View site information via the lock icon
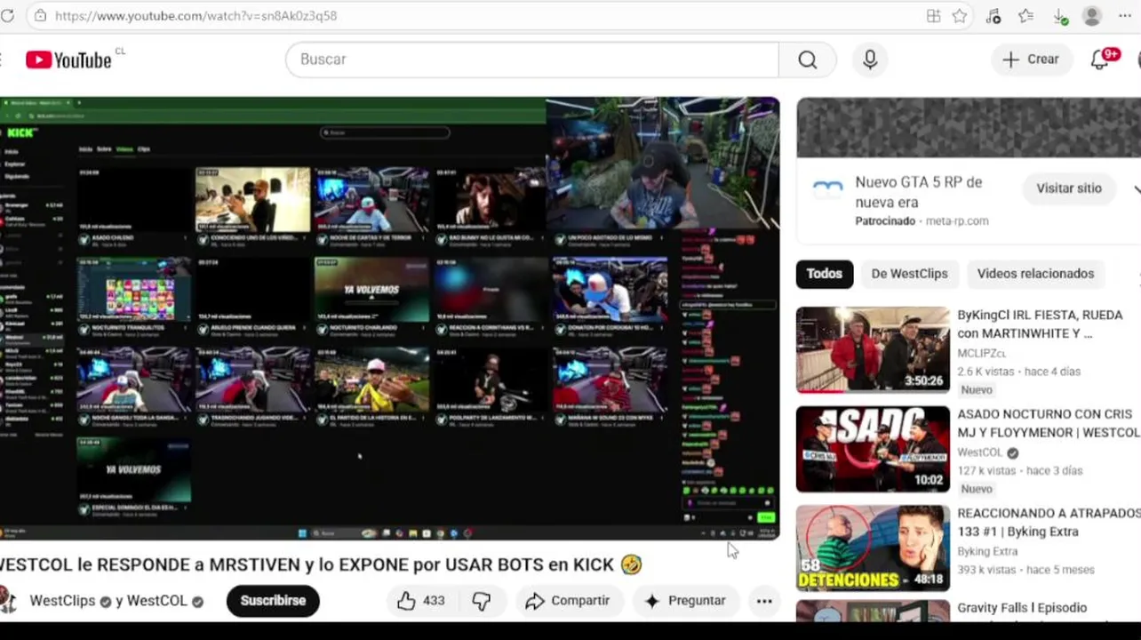Screen dimensions: 1141x640 pyautogui.click(x=40, y=16)
